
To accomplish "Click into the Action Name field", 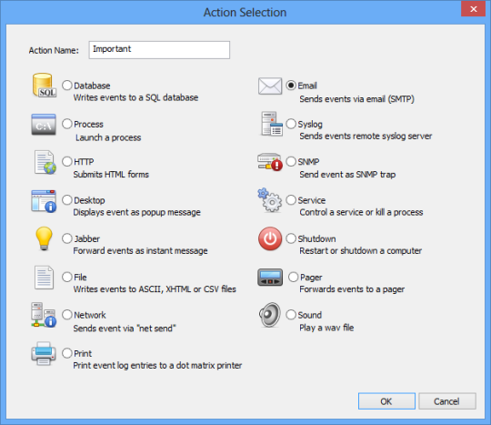I will (x=159, y=50).
